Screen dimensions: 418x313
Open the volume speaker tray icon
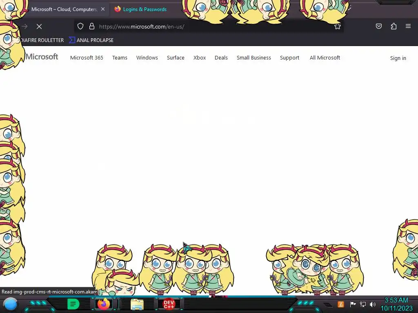point(373,304)
